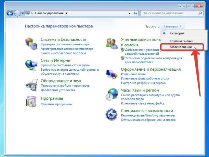Close the Control Panel window

(199, 6)
